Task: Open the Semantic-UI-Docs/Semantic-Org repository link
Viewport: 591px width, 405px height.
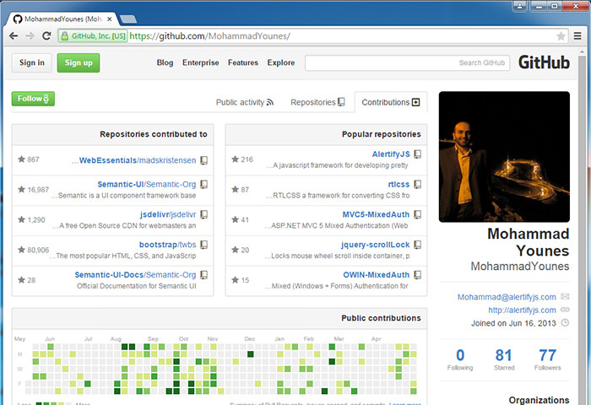Action: (135, 275)
